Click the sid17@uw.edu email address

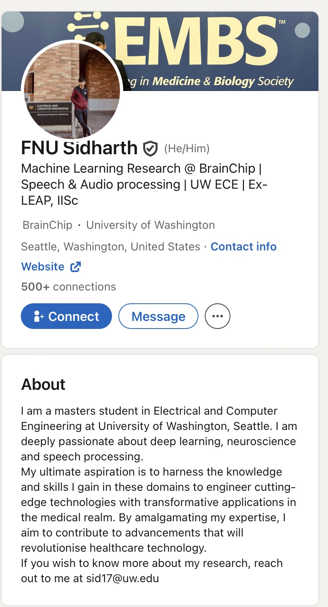tap(122, 579)
